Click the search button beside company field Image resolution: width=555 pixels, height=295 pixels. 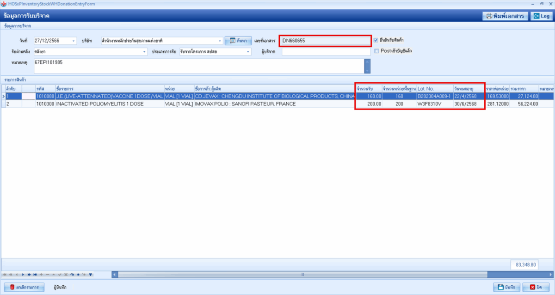coord(238,41)
